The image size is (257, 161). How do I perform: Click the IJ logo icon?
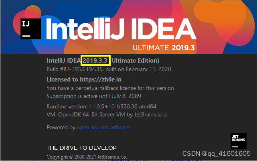31,29
